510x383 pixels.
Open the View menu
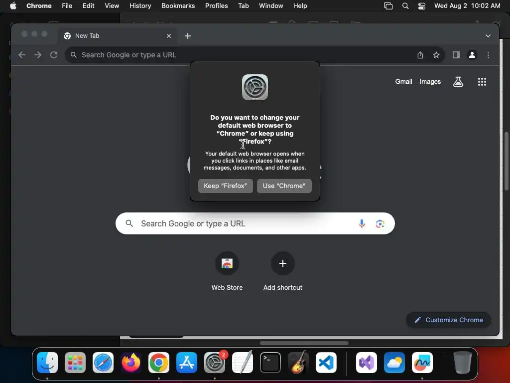click(x=112, y=6)
